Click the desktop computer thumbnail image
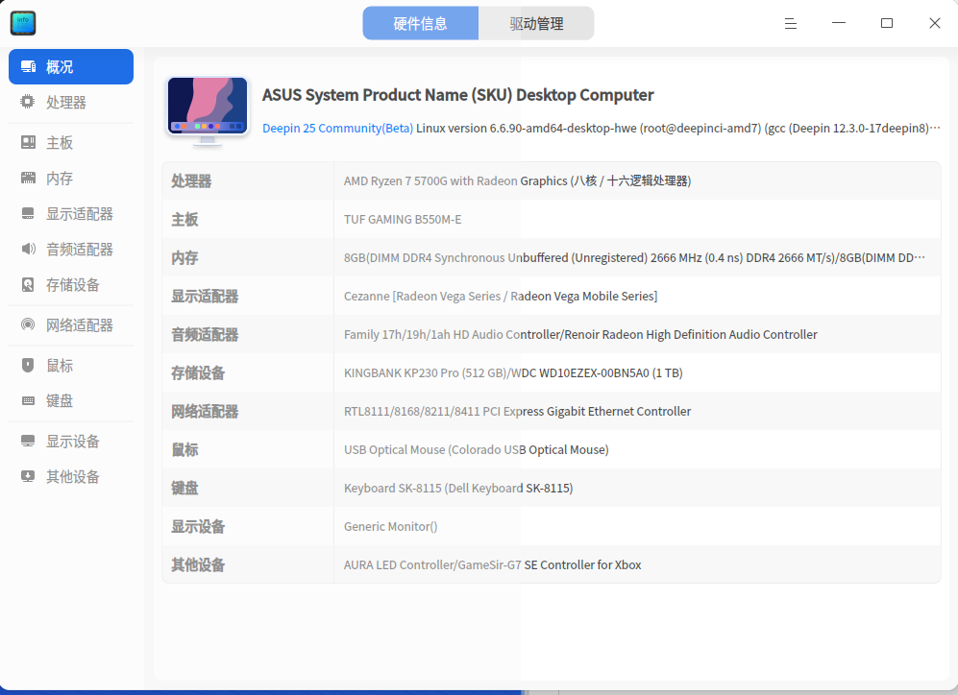This screenshot has height=695, width=958. point(208,111)
